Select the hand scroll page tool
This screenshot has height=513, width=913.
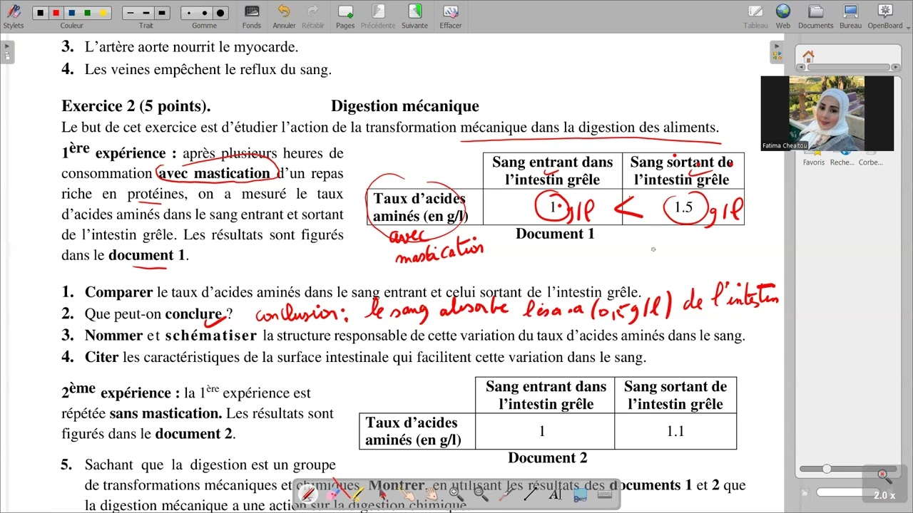point(432,494)
